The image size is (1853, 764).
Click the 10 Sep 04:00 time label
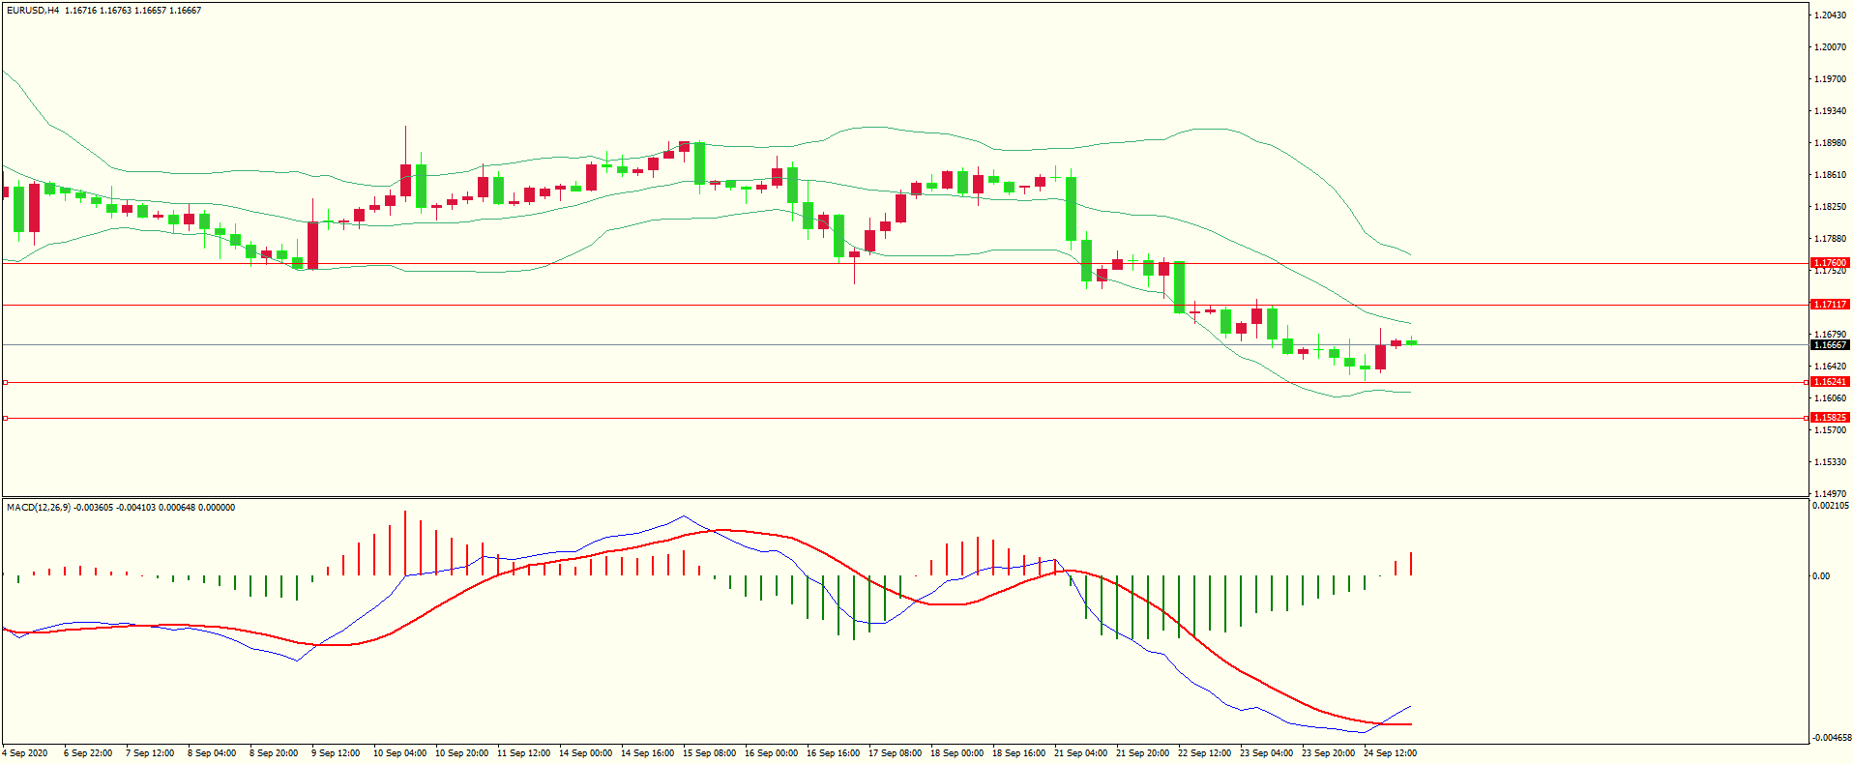(399, 753)
